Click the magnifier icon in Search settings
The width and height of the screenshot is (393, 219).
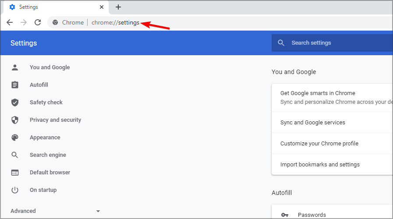pos(281,43)
